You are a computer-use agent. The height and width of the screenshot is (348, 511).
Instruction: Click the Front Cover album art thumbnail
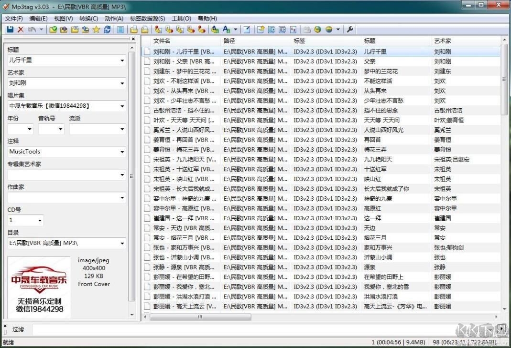coord(38,286)
